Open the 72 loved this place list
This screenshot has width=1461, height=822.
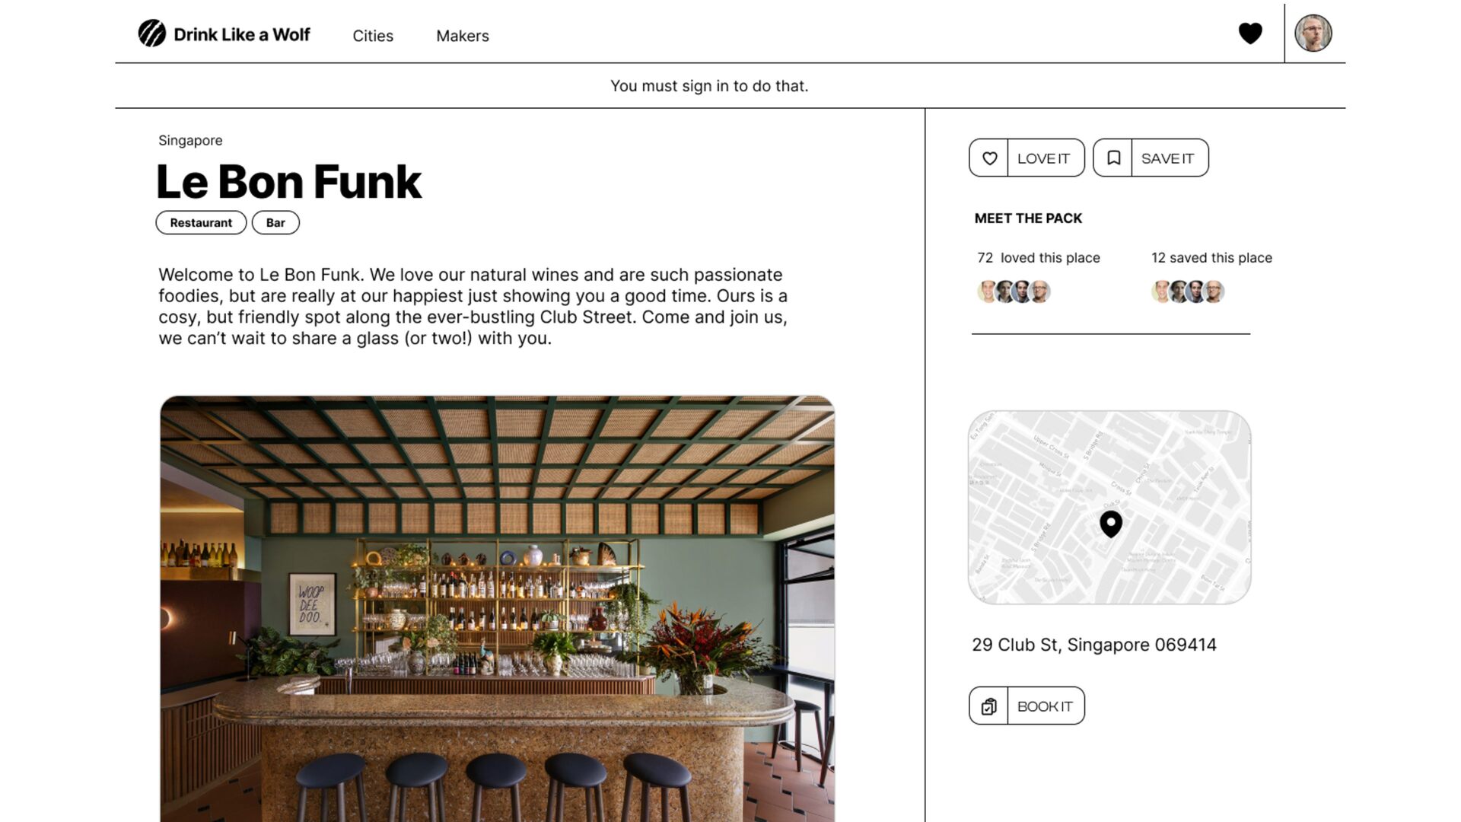tap(1039, 258)
